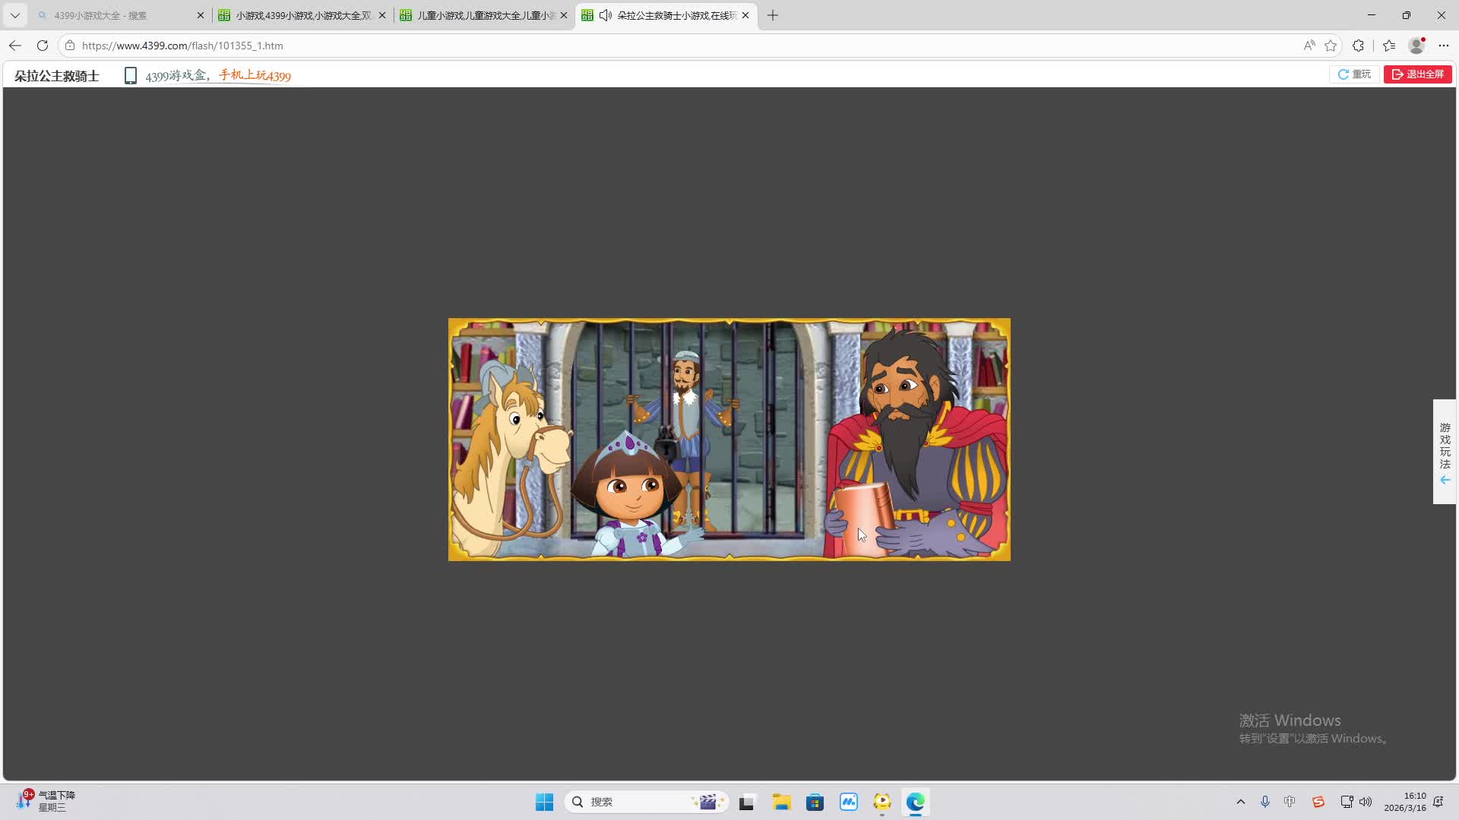This screenshot has width=1459, height=820.
Task: Open new tab with plus button
Action: point(773,15)
